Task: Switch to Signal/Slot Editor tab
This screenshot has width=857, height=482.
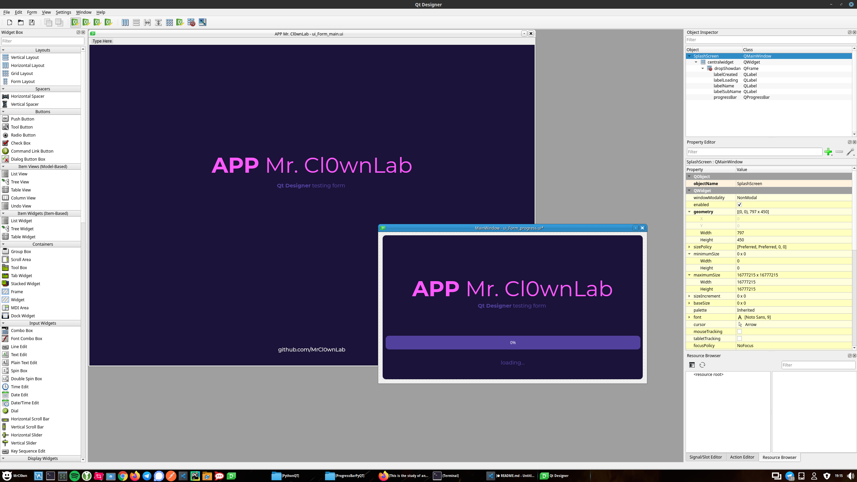Action: [x=705, y=457]
